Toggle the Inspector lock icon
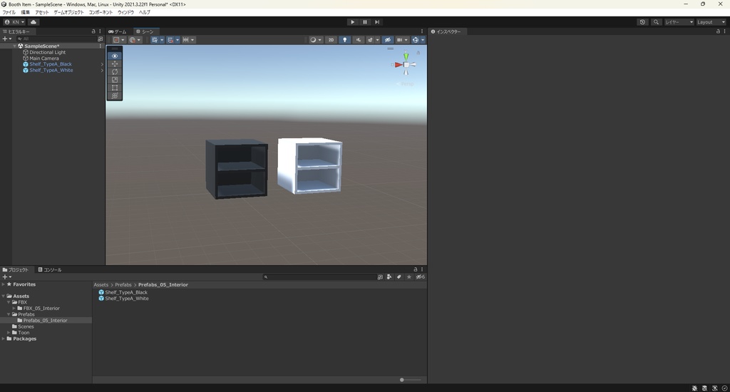 coord(718,31)
